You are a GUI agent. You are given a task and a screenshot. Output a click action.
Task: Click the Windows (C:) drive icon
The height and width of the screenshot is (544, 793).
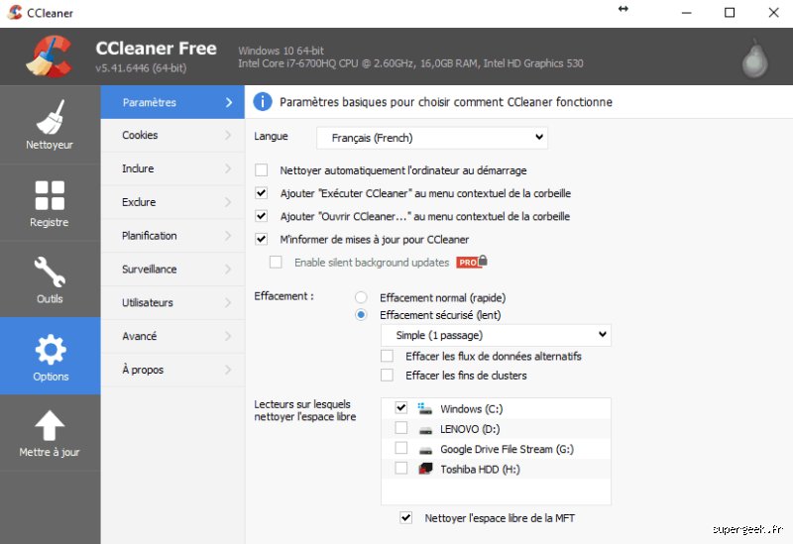[425, 408]
